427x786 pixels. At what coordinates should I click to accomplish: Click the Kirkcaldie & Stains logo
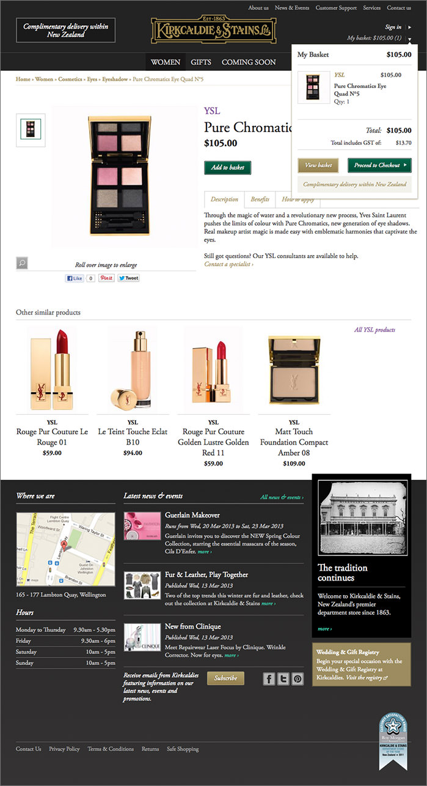[x=214, y=29]
